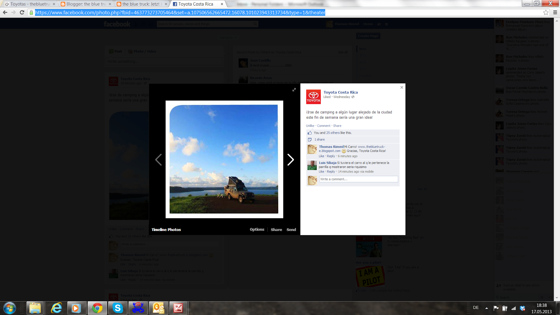Screen dimensions: 560x315
Task: Click the address bar URL
Action: pos(180,13)
